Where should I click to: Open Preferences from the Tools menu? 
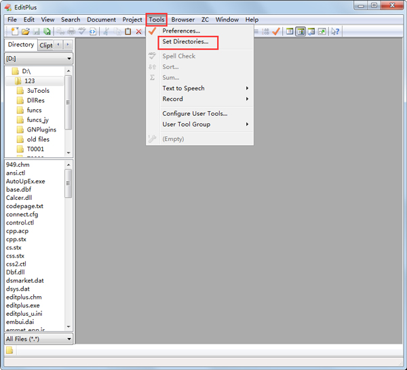click(181, 31)
